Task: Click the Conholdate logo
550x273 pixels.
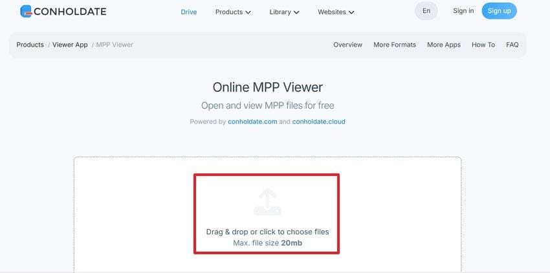Action: point(63,11)
